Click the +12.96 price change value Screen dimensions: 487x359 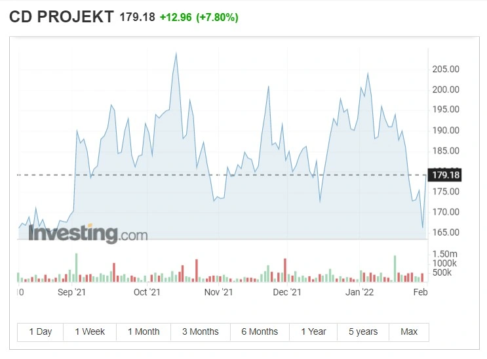click(x=176, y=17)
